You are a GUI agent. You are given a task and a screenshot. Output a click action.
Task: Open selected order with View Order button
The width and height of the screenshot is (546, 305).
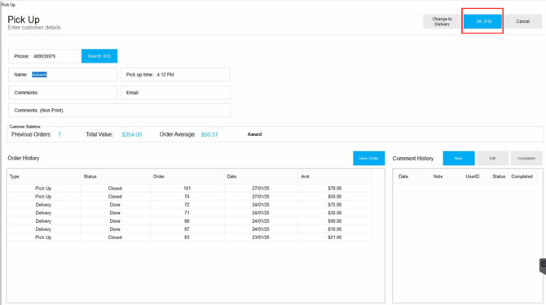[x=369, y=158]
